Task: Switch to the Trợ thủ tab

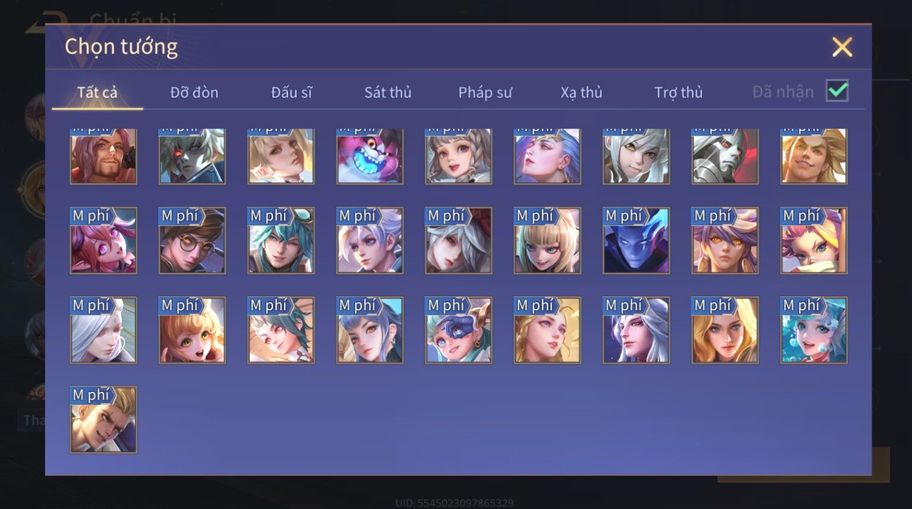Action: click(678, 92)
